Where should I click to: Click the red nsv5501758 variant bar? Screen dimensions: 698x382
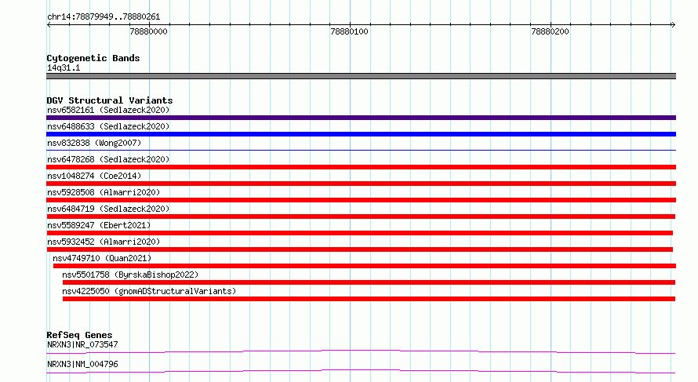[369, 282]
